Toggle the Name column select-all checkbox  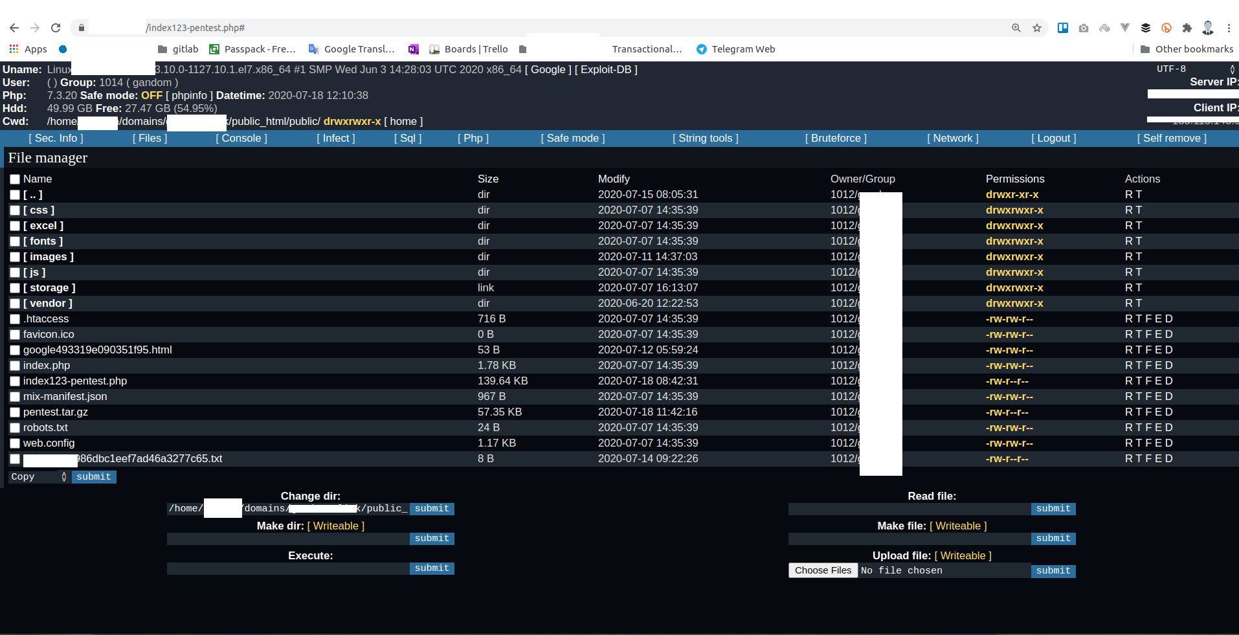[14, 179]
